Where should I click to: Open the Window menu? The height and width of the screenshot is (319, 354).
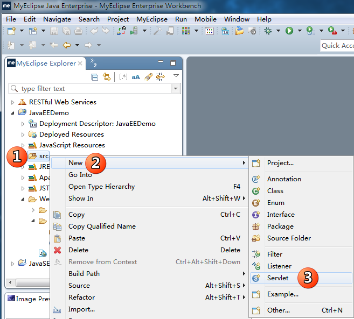237,19
